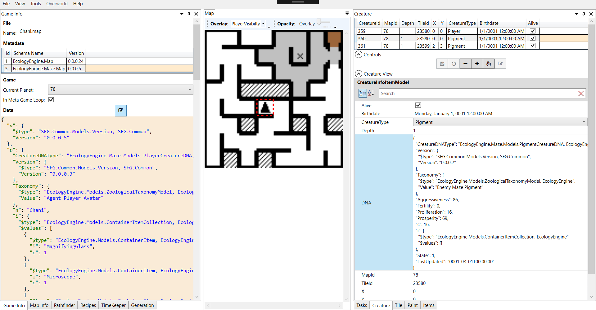This screenshot has width=596, height=310.
Task: Click the minus button to remove creature
Action: click(465, 64)
